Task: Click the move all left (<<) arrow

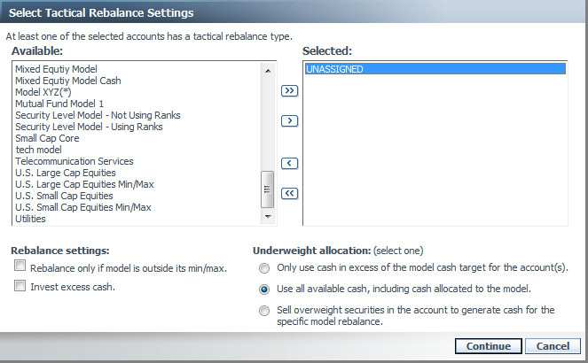Action: point(289,194)
